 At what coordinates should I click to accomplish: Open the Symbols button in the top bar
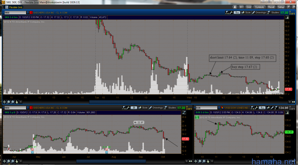[x=260, y=7]
